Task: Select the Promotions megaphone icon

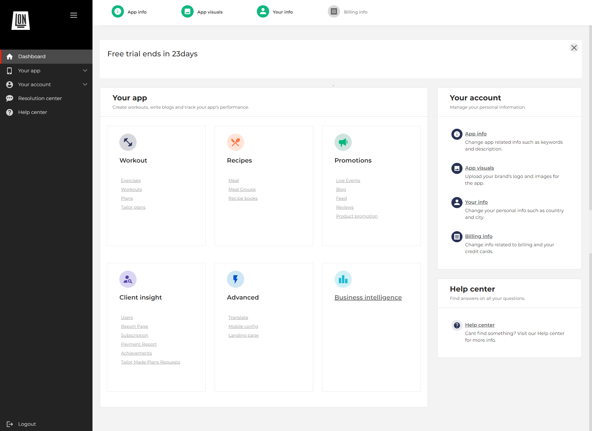Action: click(x=343, y=142)
